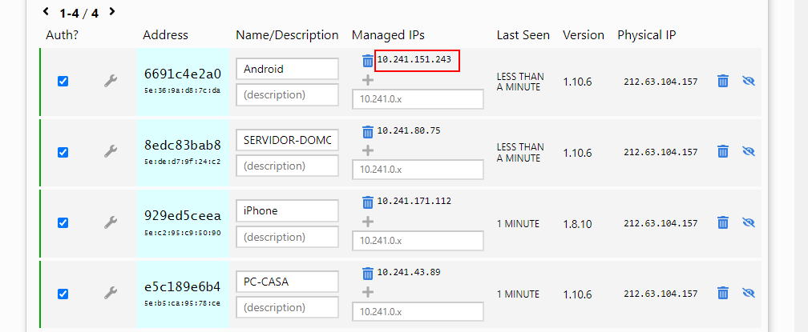Open wrench settings for PC-CASA member
Image resolution: width=808 pixels, height=332 pixels.
111,294
